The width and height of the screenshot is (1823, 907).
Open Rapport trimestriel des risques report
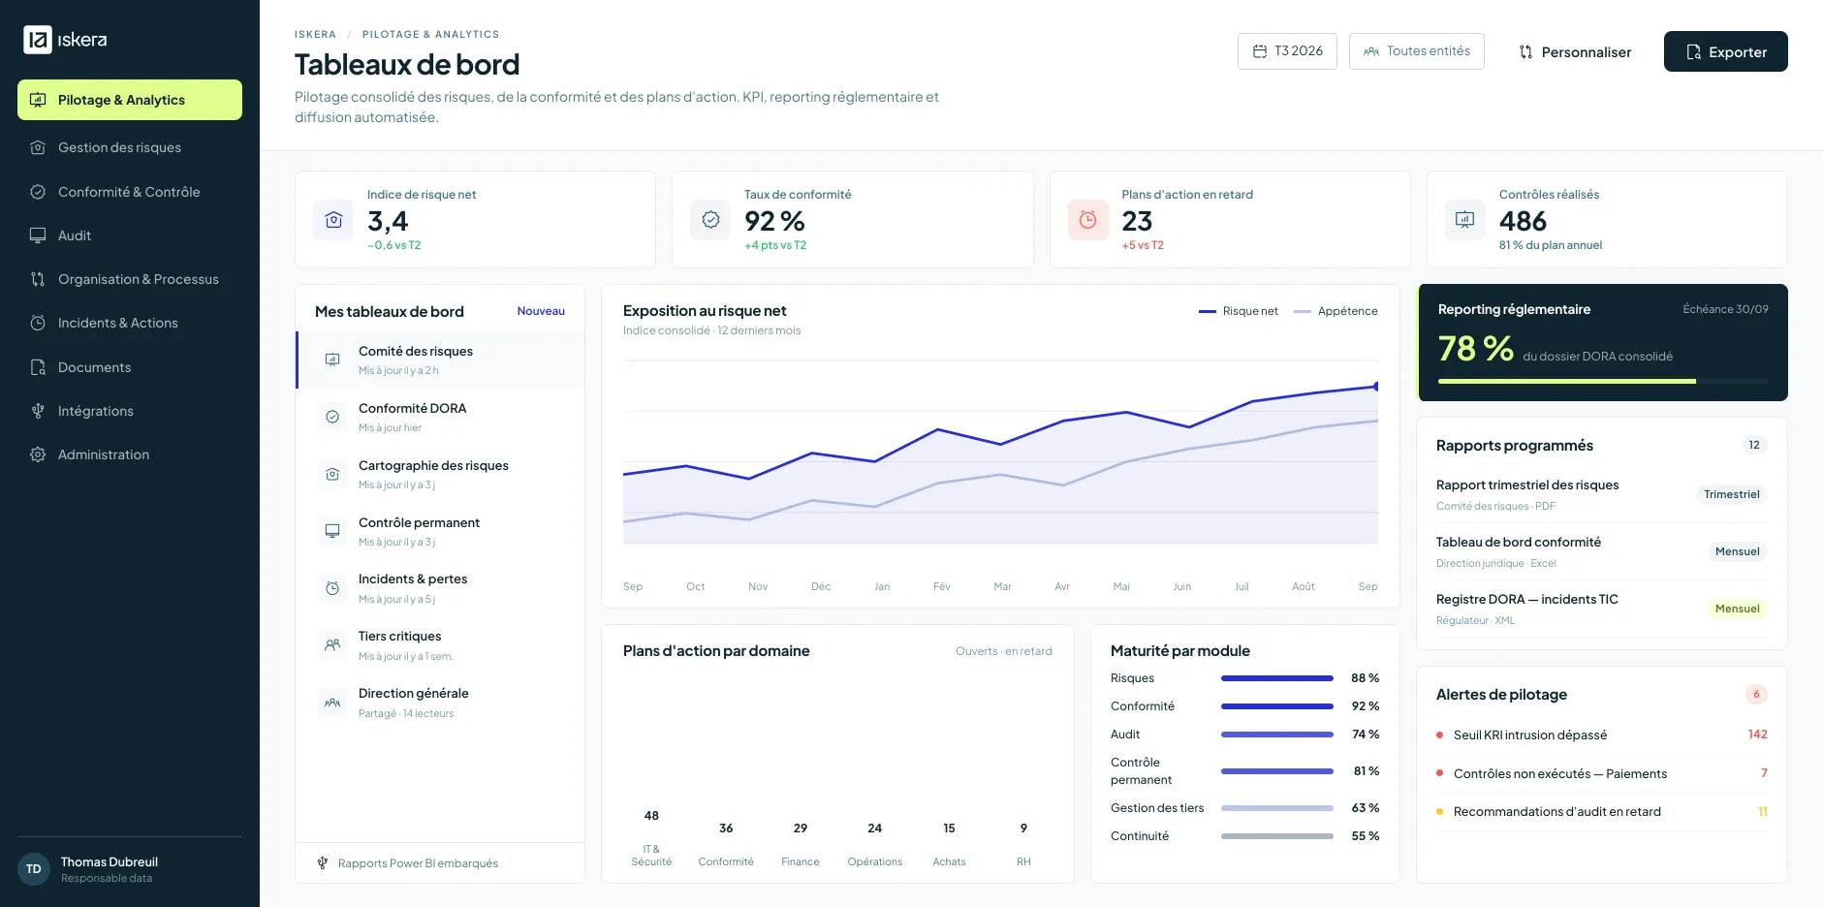[x=1602, y=494]
